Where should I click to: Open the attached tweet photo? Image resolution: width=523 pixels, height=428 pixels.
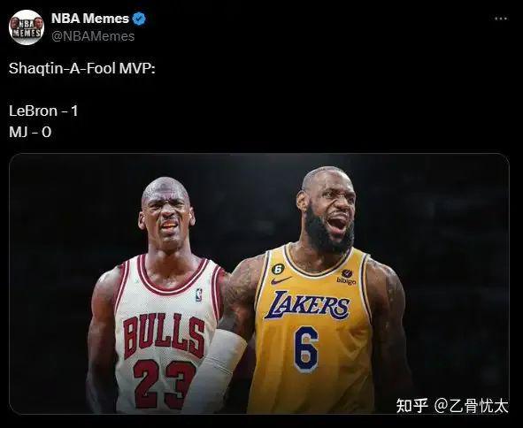point(259,284)
